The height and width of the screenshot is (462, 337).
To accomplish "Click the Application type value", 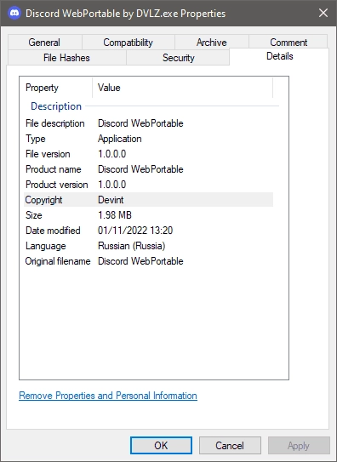I will coord(120,139).
